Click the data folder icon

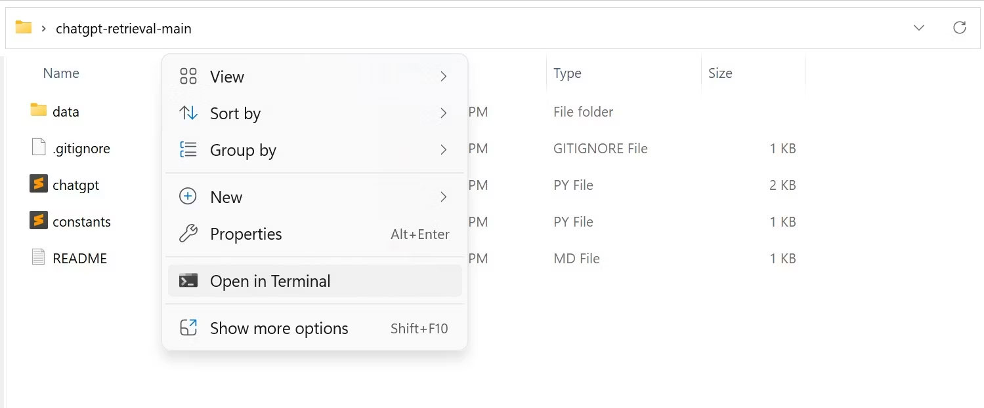pos(39,111)
